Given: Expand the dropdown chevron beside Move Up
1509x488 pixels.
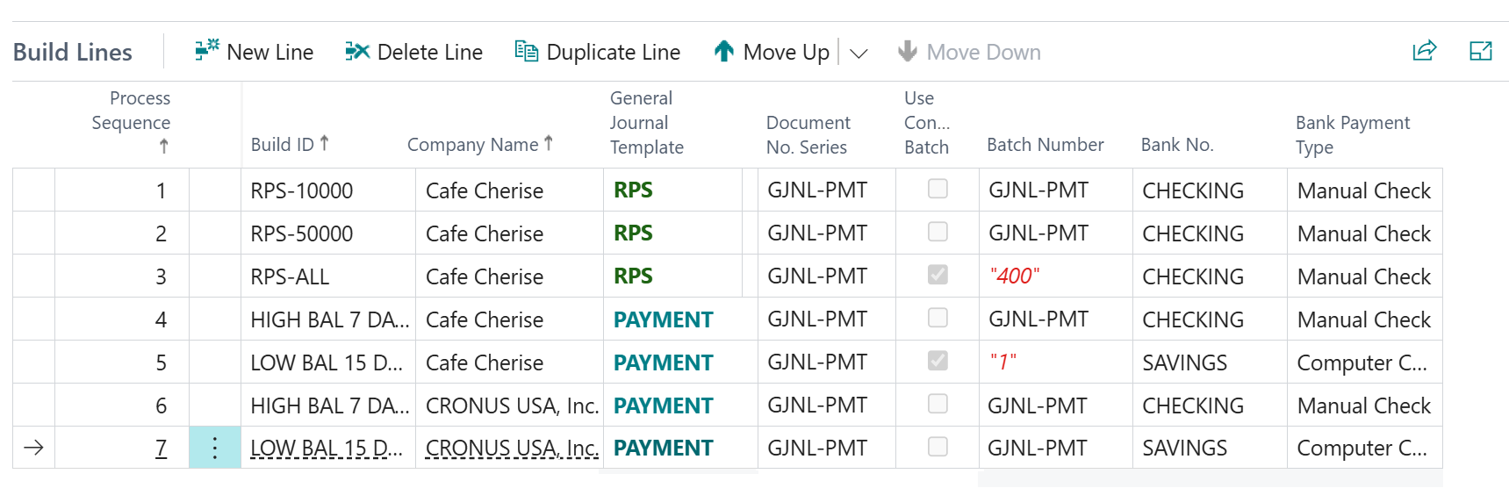Looking at the screenshot, I should (859, 54).
